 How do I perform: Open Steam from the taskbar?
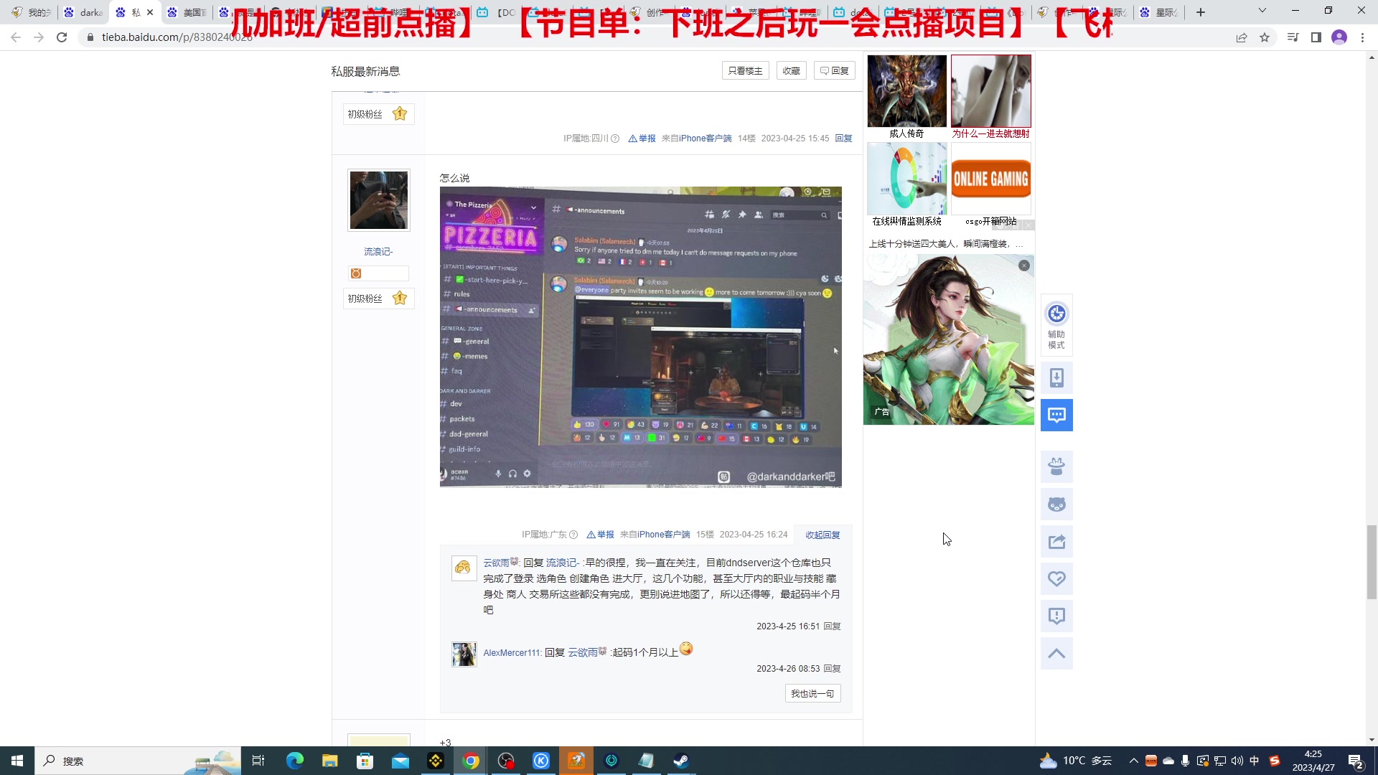[x=680, y=761]
